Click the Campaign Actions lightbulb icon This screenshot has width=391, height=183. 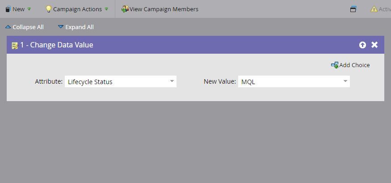coord(49,9)
